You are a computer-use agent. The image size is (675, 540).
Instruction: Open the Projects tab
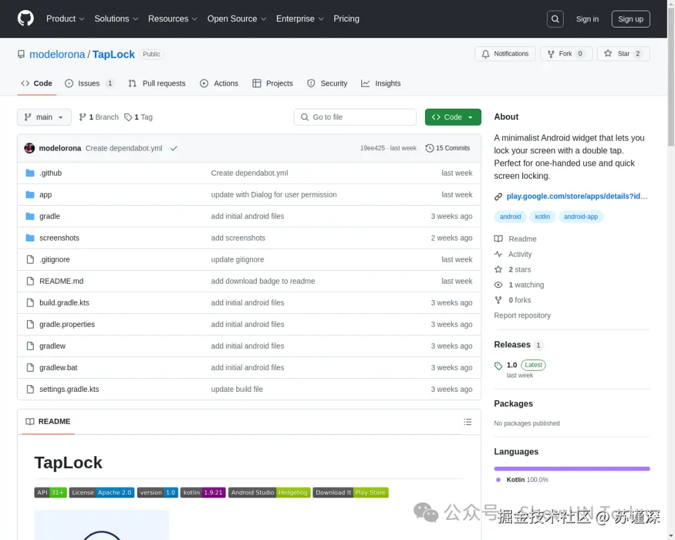[272, 84]
